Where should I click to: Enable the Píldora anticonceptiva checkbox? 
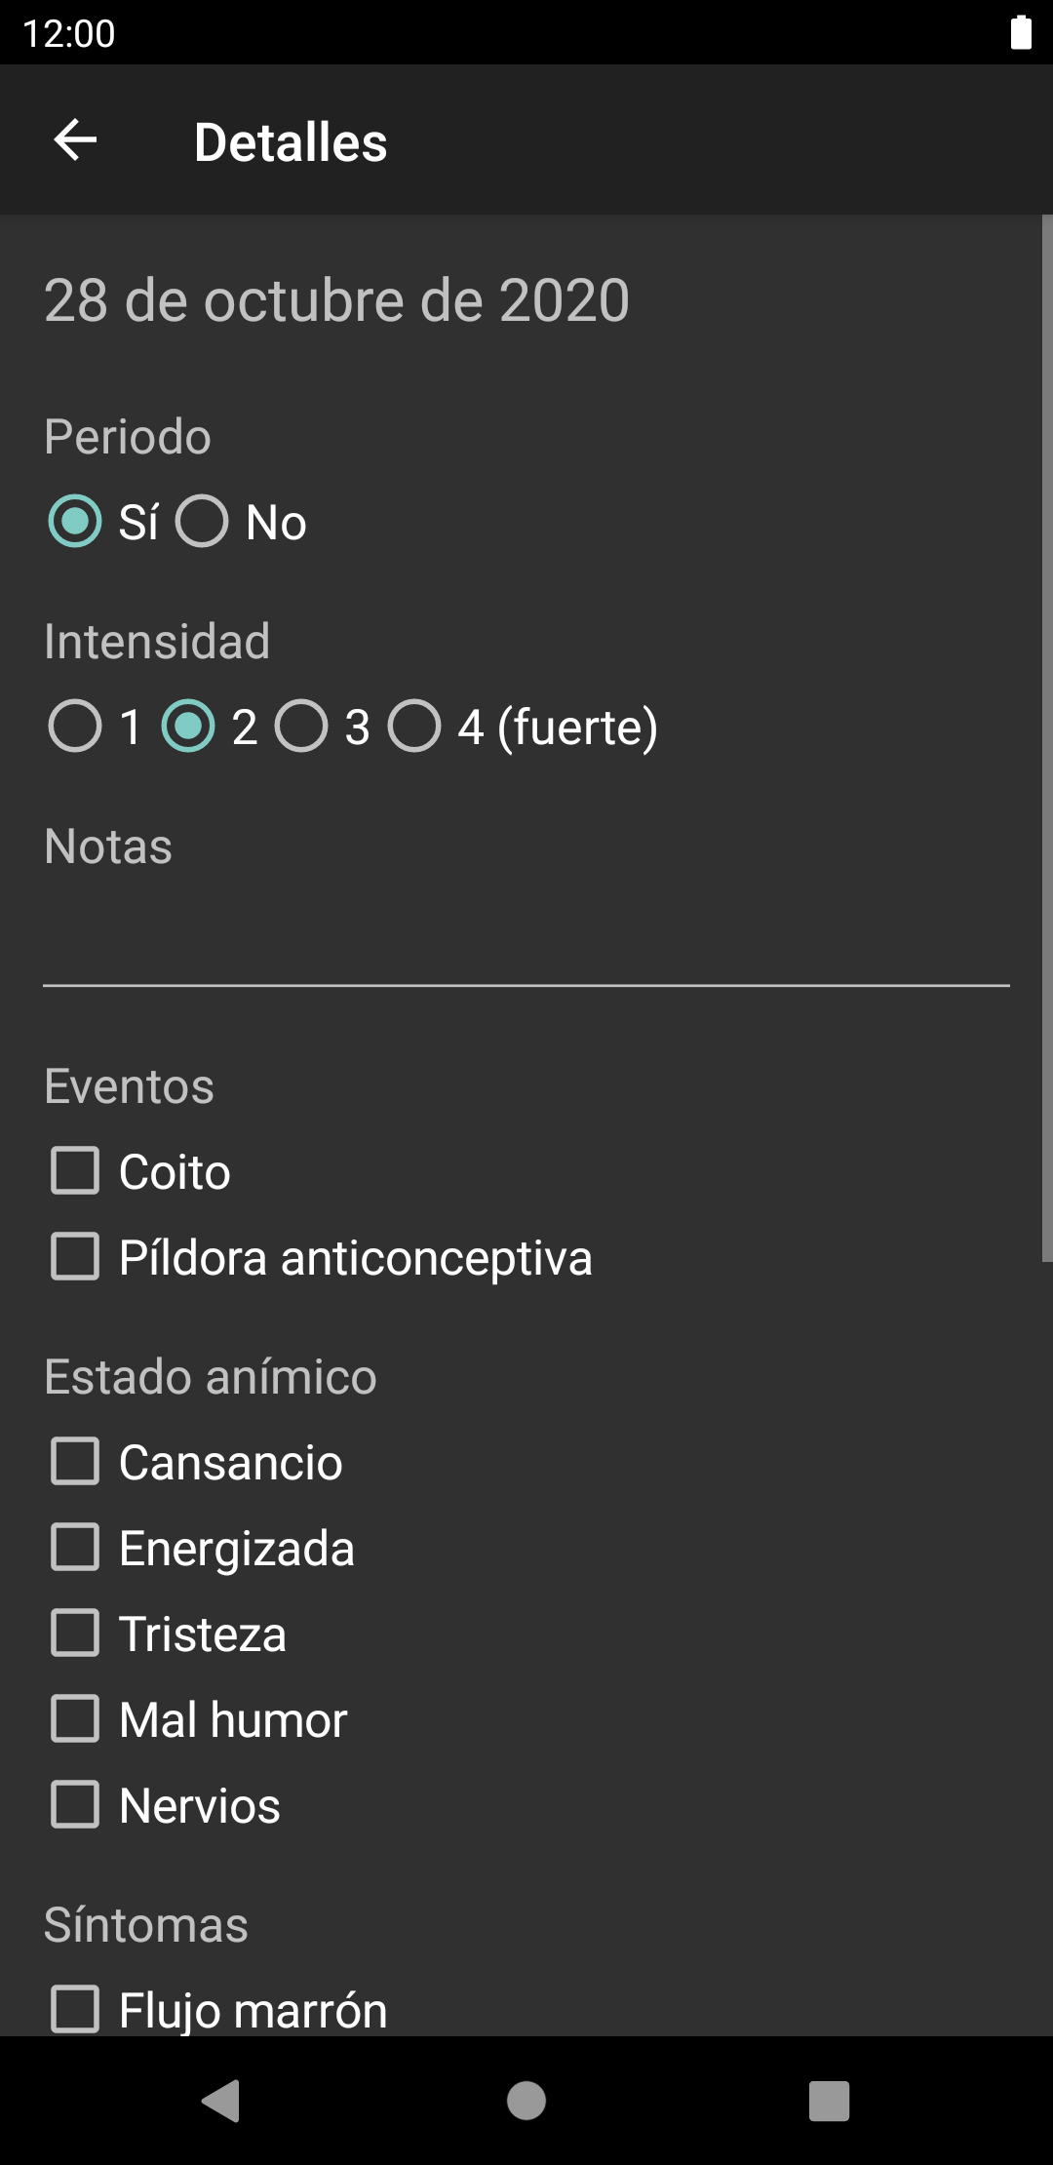coord(75,1256)
